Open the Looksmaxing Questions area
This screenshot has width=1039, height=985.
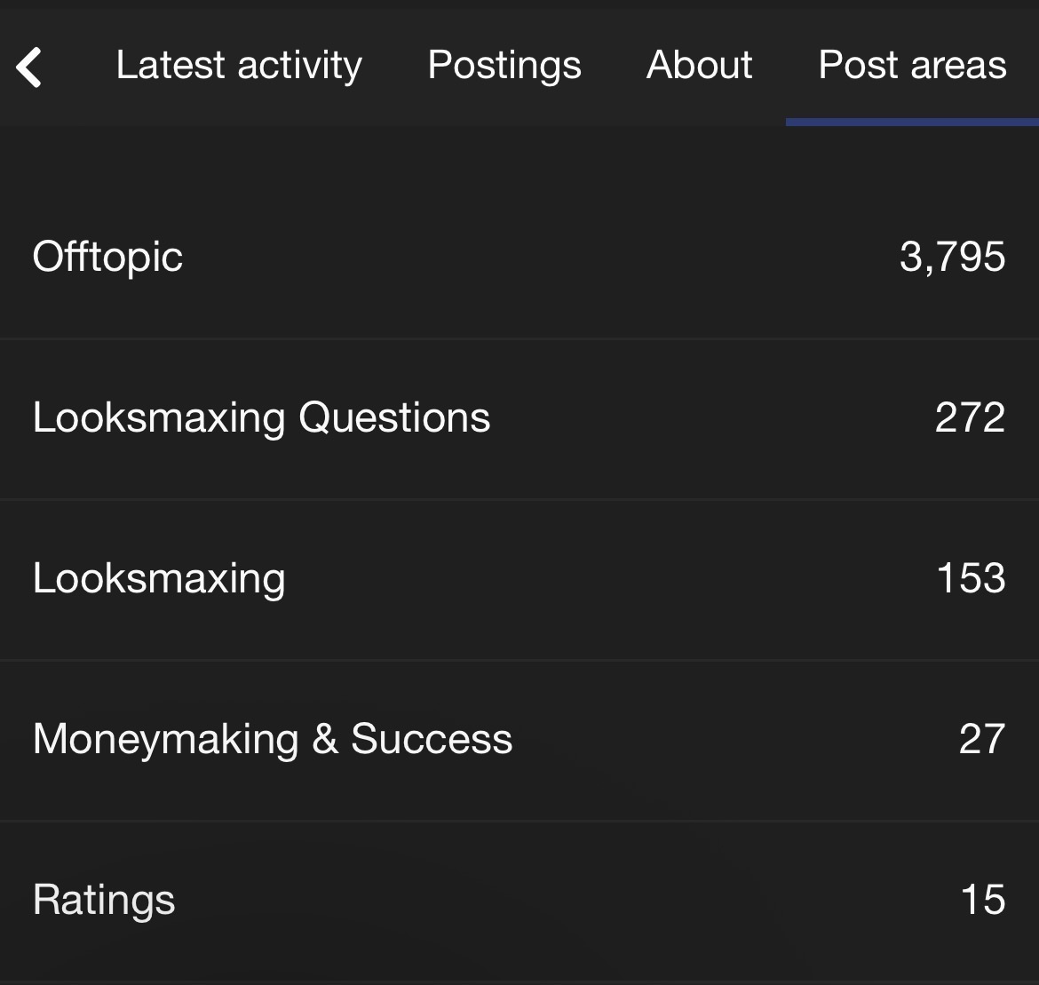[x=261, y=417]
